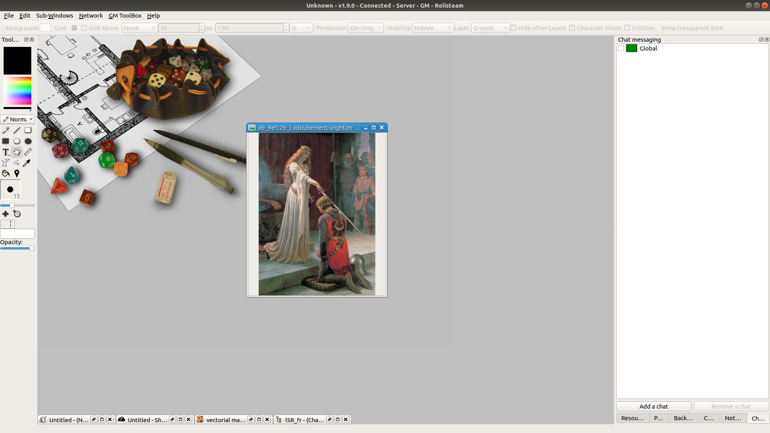Enable Hide other Layers checkbox
Screen dimensions: 770x433
[513, 28]
